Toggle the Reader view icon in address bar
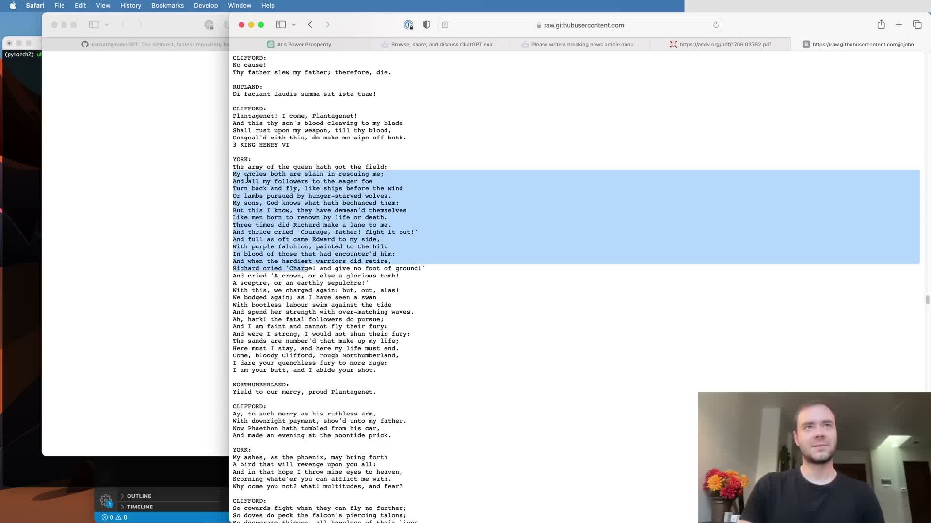 click(x=445, y=25)
